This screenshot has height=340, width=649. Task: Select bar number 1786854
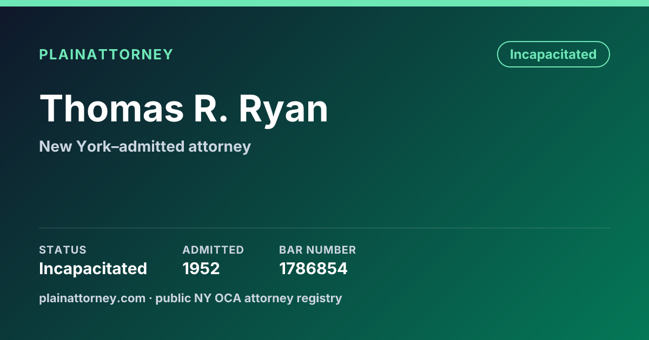click(x=313, y=269)
